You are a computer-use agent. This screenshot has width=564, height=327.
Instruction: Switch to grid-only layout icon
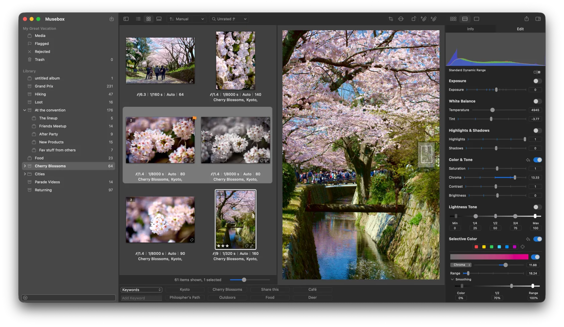tap(453, 19)
